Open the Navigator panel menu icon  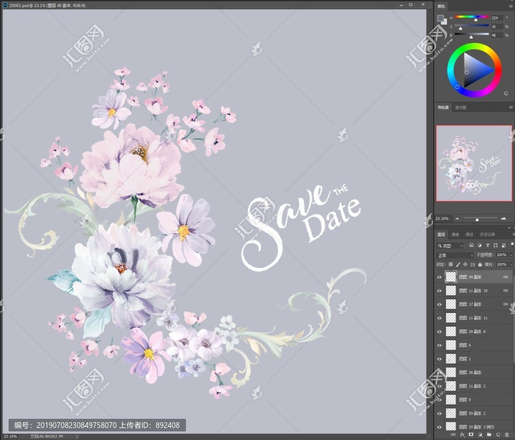pyautogui.click(x=511, y=107)
